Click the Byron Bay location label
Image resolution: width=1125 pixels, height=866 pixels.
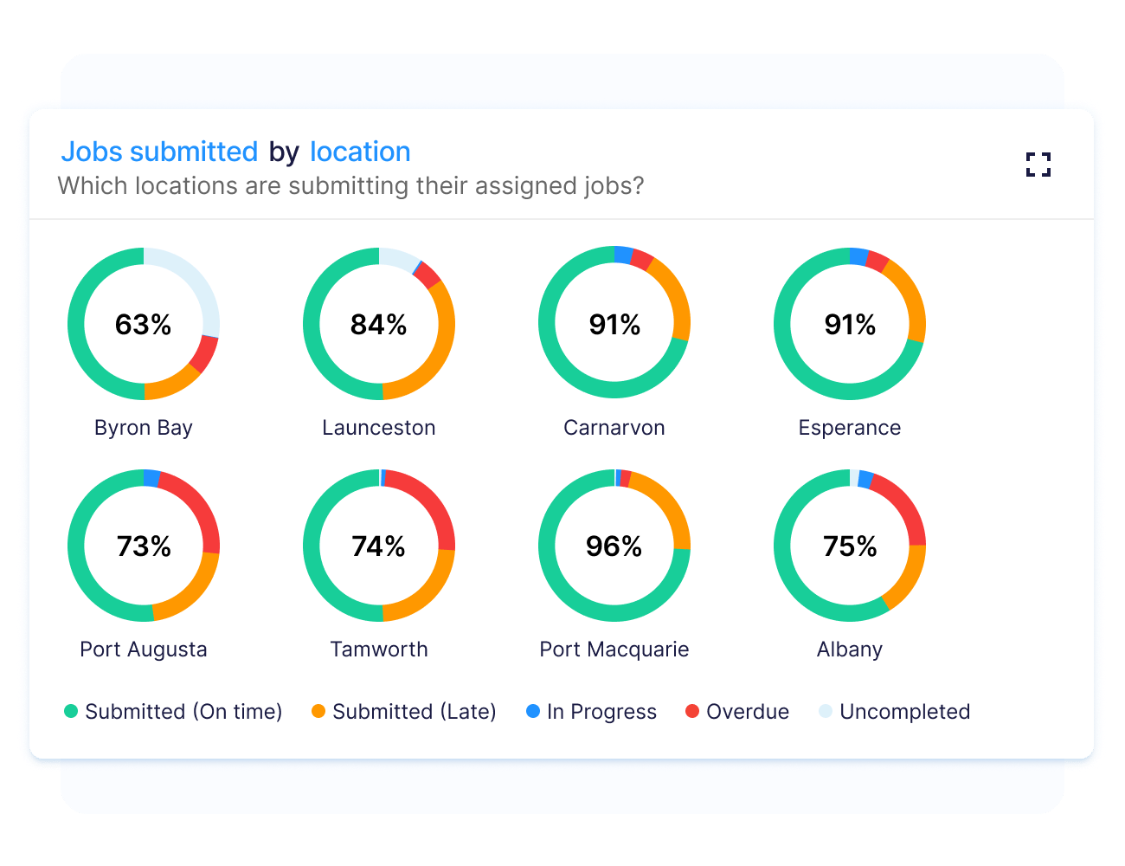[144, 427]
